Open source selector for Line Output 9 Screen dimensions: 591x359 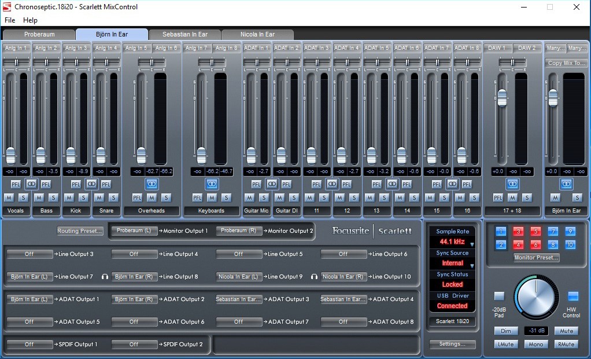tap(239, 277)
